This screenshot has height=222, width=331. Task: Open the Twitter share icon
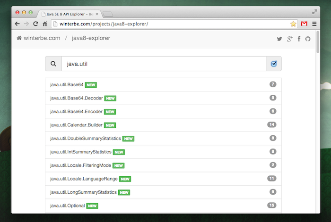[279, 39]
